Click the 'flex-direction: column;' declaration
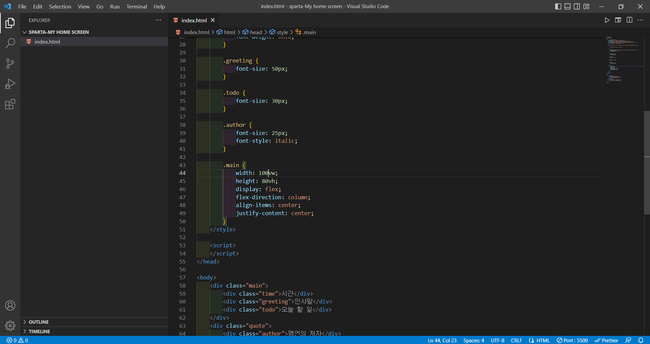This screenshot has width=650, height=344. 273,198
